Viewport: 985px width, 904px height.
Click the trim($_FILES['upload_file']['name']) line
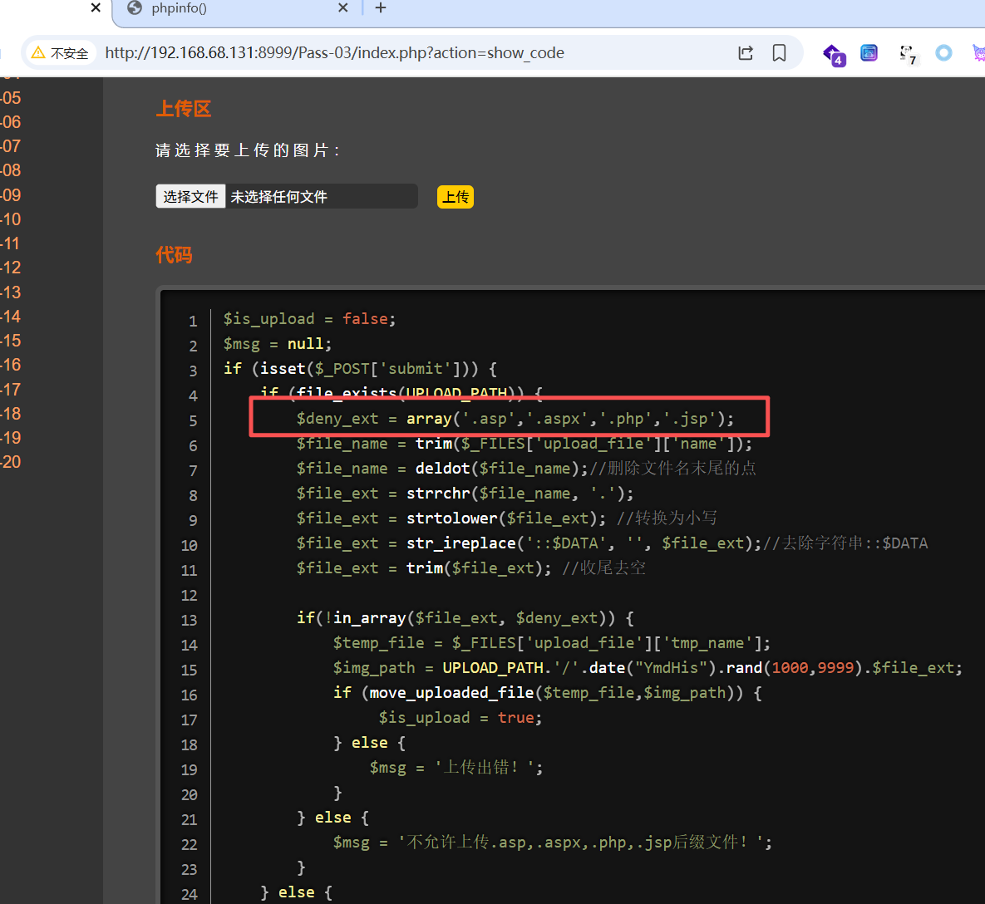(525, 444)
